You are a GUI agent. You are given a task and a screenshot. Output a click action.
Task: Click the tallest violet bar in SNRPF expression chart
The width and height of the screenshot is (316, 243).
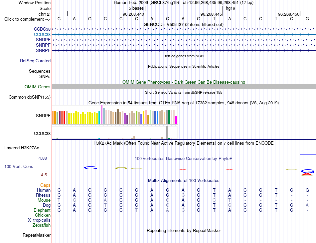point(101,115)
